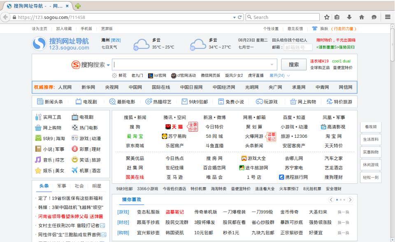The height and width of the screenshot is (242, 395).
Task: Open the chat bubble toolbar icon
Action: 374,17
